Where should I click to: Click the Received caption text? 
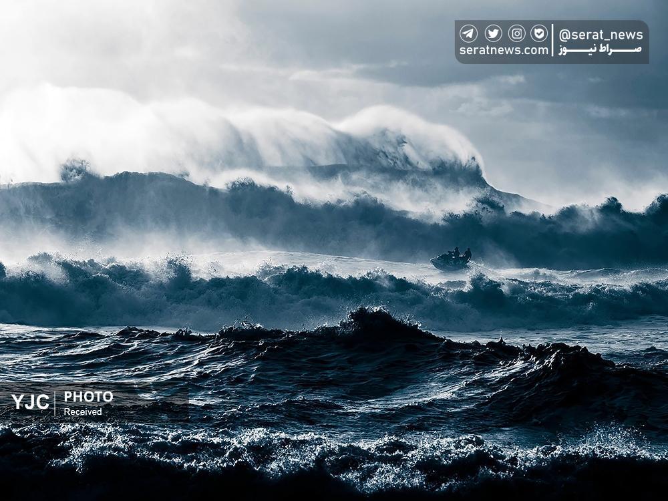point(83,412)
